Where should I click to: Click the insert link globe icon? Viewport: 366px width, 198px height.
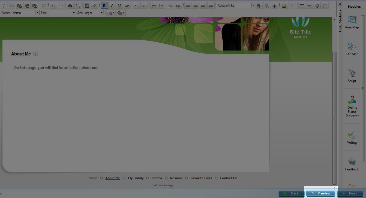tap(259, 5)
